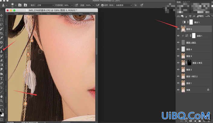
Task: Select the Clone Stamp tool
Action: [2, 51]
